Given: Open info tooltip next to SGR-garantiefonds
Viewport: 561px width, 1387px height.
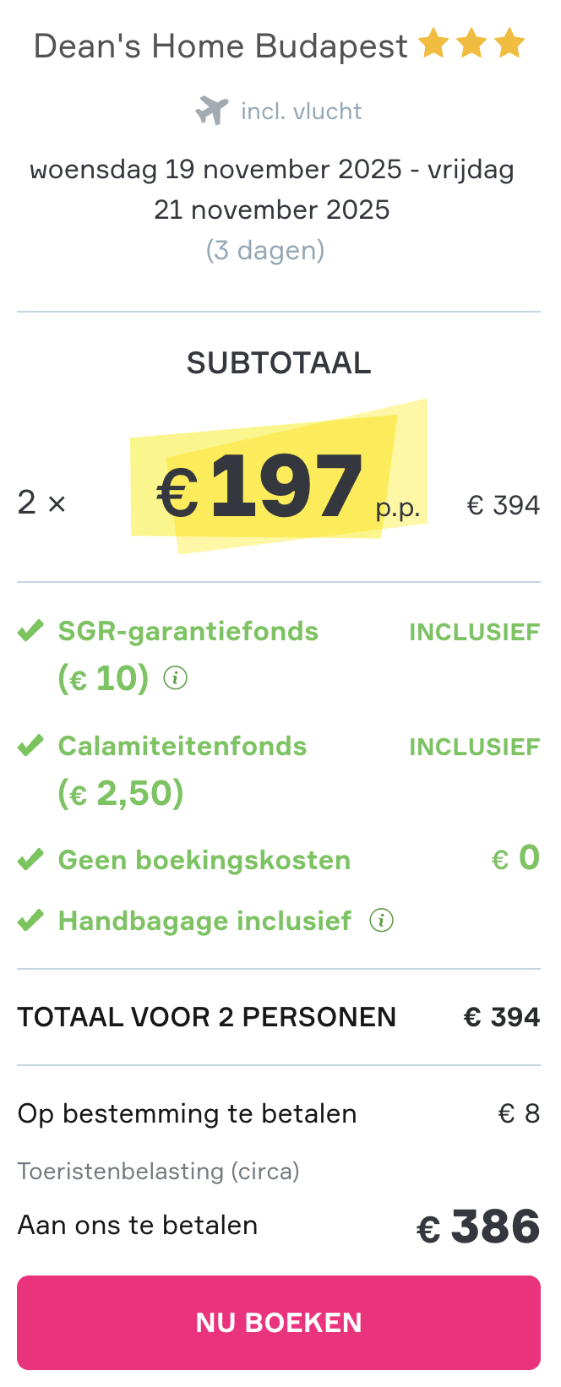Looking at the screenshot, I should coord(177,678).
